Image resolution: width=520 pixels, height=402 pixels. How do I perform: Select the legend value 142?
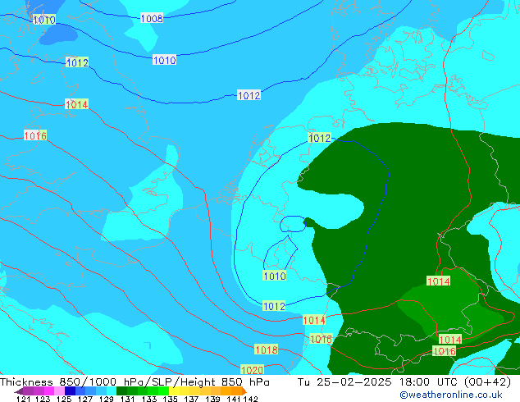coord(251,399)
